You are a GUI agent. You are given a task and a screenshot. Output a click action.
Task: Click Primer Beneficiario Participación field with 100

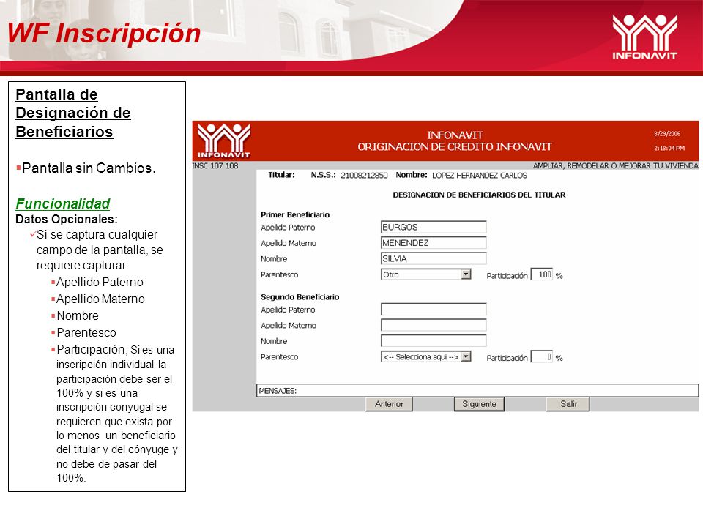(542, 274)
